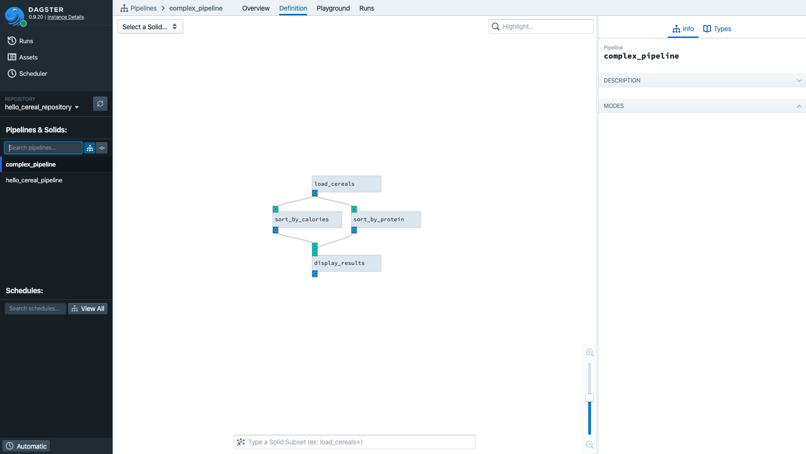Focus the Highlight search field
This screenshot has width=806, height=454.
(541, 26)
